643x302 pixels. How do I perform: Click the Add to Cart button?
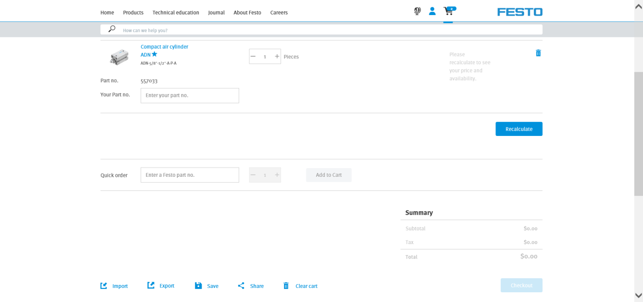click(329, 175)
